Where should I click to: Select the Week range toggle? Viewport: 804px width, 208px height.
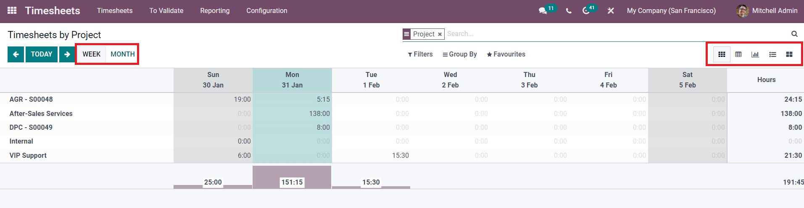pos(91,54)
